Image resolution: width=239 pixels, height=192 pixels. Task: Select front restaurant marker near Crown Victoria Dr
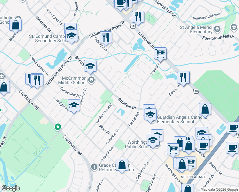[37, 80]
